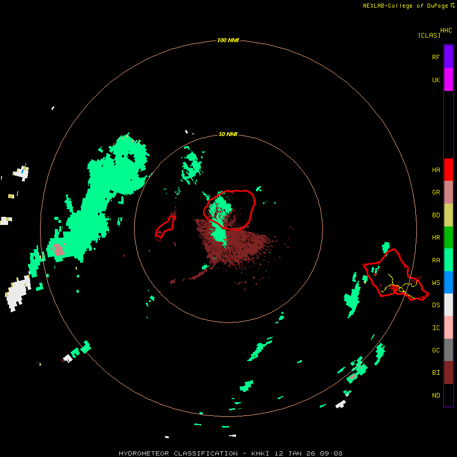Click the large white dry snow echo at the west edge
Image resolution: width=457 pixels, height=457 pixels.
tap(18, 292)
